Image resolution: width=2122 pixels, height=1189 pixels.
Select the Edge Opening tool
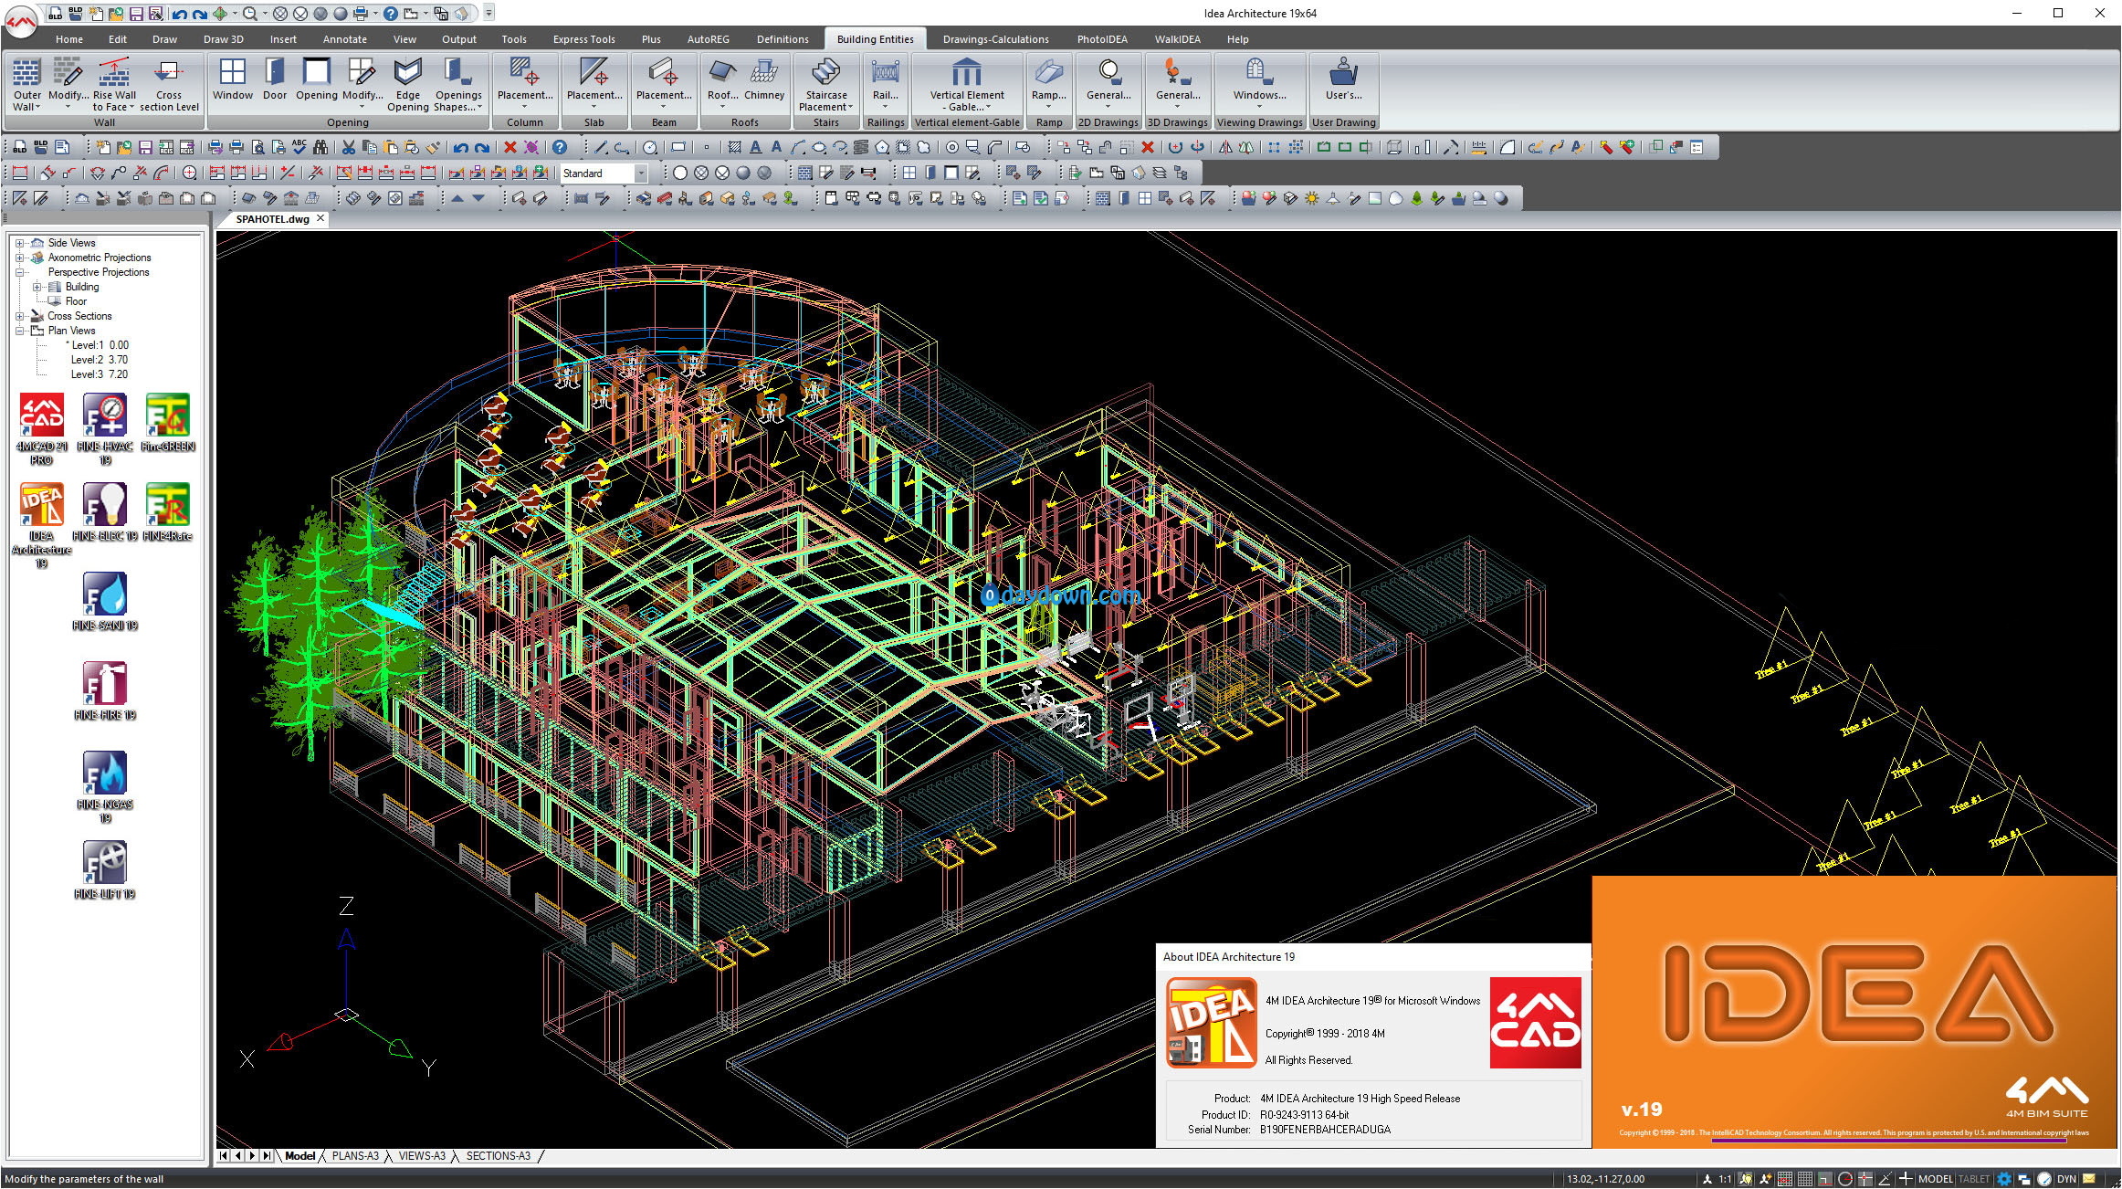(x=408, y=84)
